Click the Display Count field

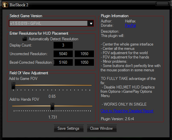point(63,45)
